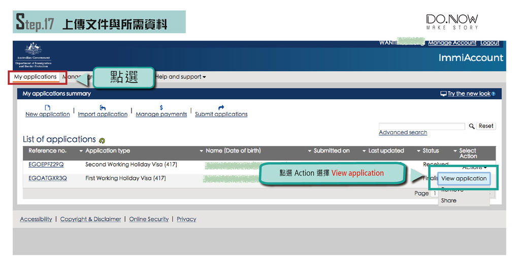This screenshot has width=520, height=271.
Task: Click the Australian Government crest logo
Action: [34, 55]
